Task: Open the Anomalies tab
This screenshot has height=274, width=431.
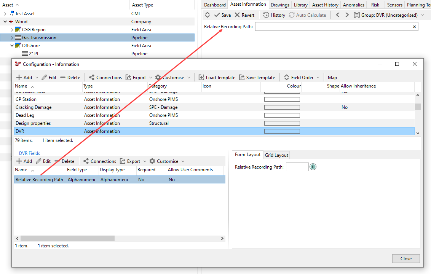Action: [x=353, y=5]
